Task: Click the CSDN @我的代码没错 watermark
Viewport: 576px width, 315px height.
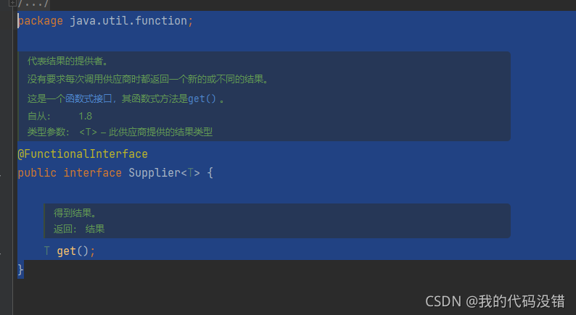Action: (x=495, y=301)
